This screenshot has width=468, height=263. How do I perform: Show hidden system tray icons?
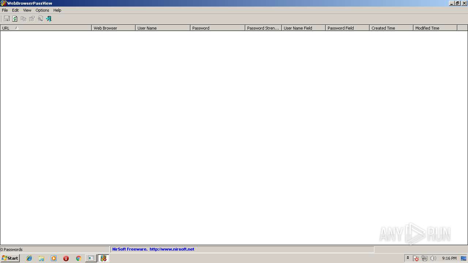(408, 258)
